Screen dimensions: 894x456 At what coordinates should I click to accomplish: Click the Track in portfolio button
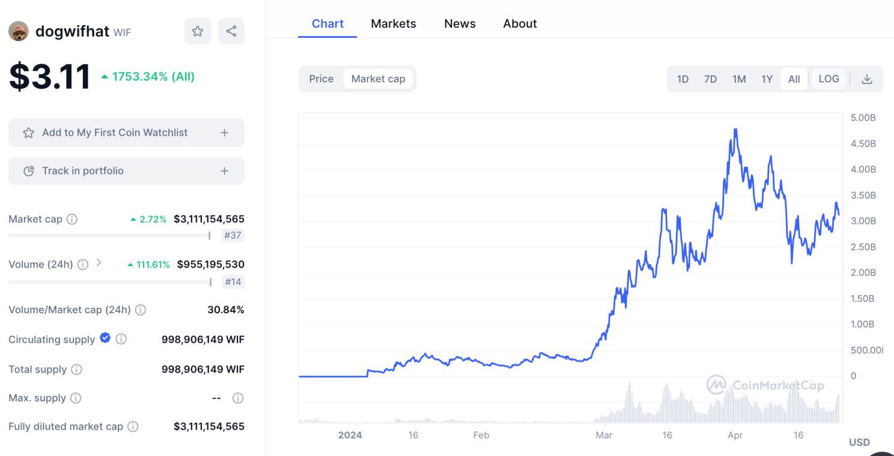click(x=126, y=171)
